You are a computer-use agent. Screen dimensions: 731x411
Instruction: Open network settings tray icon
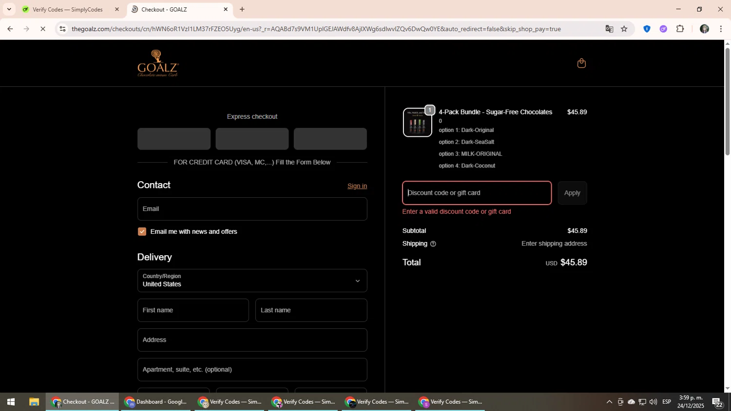click(642, 402)
